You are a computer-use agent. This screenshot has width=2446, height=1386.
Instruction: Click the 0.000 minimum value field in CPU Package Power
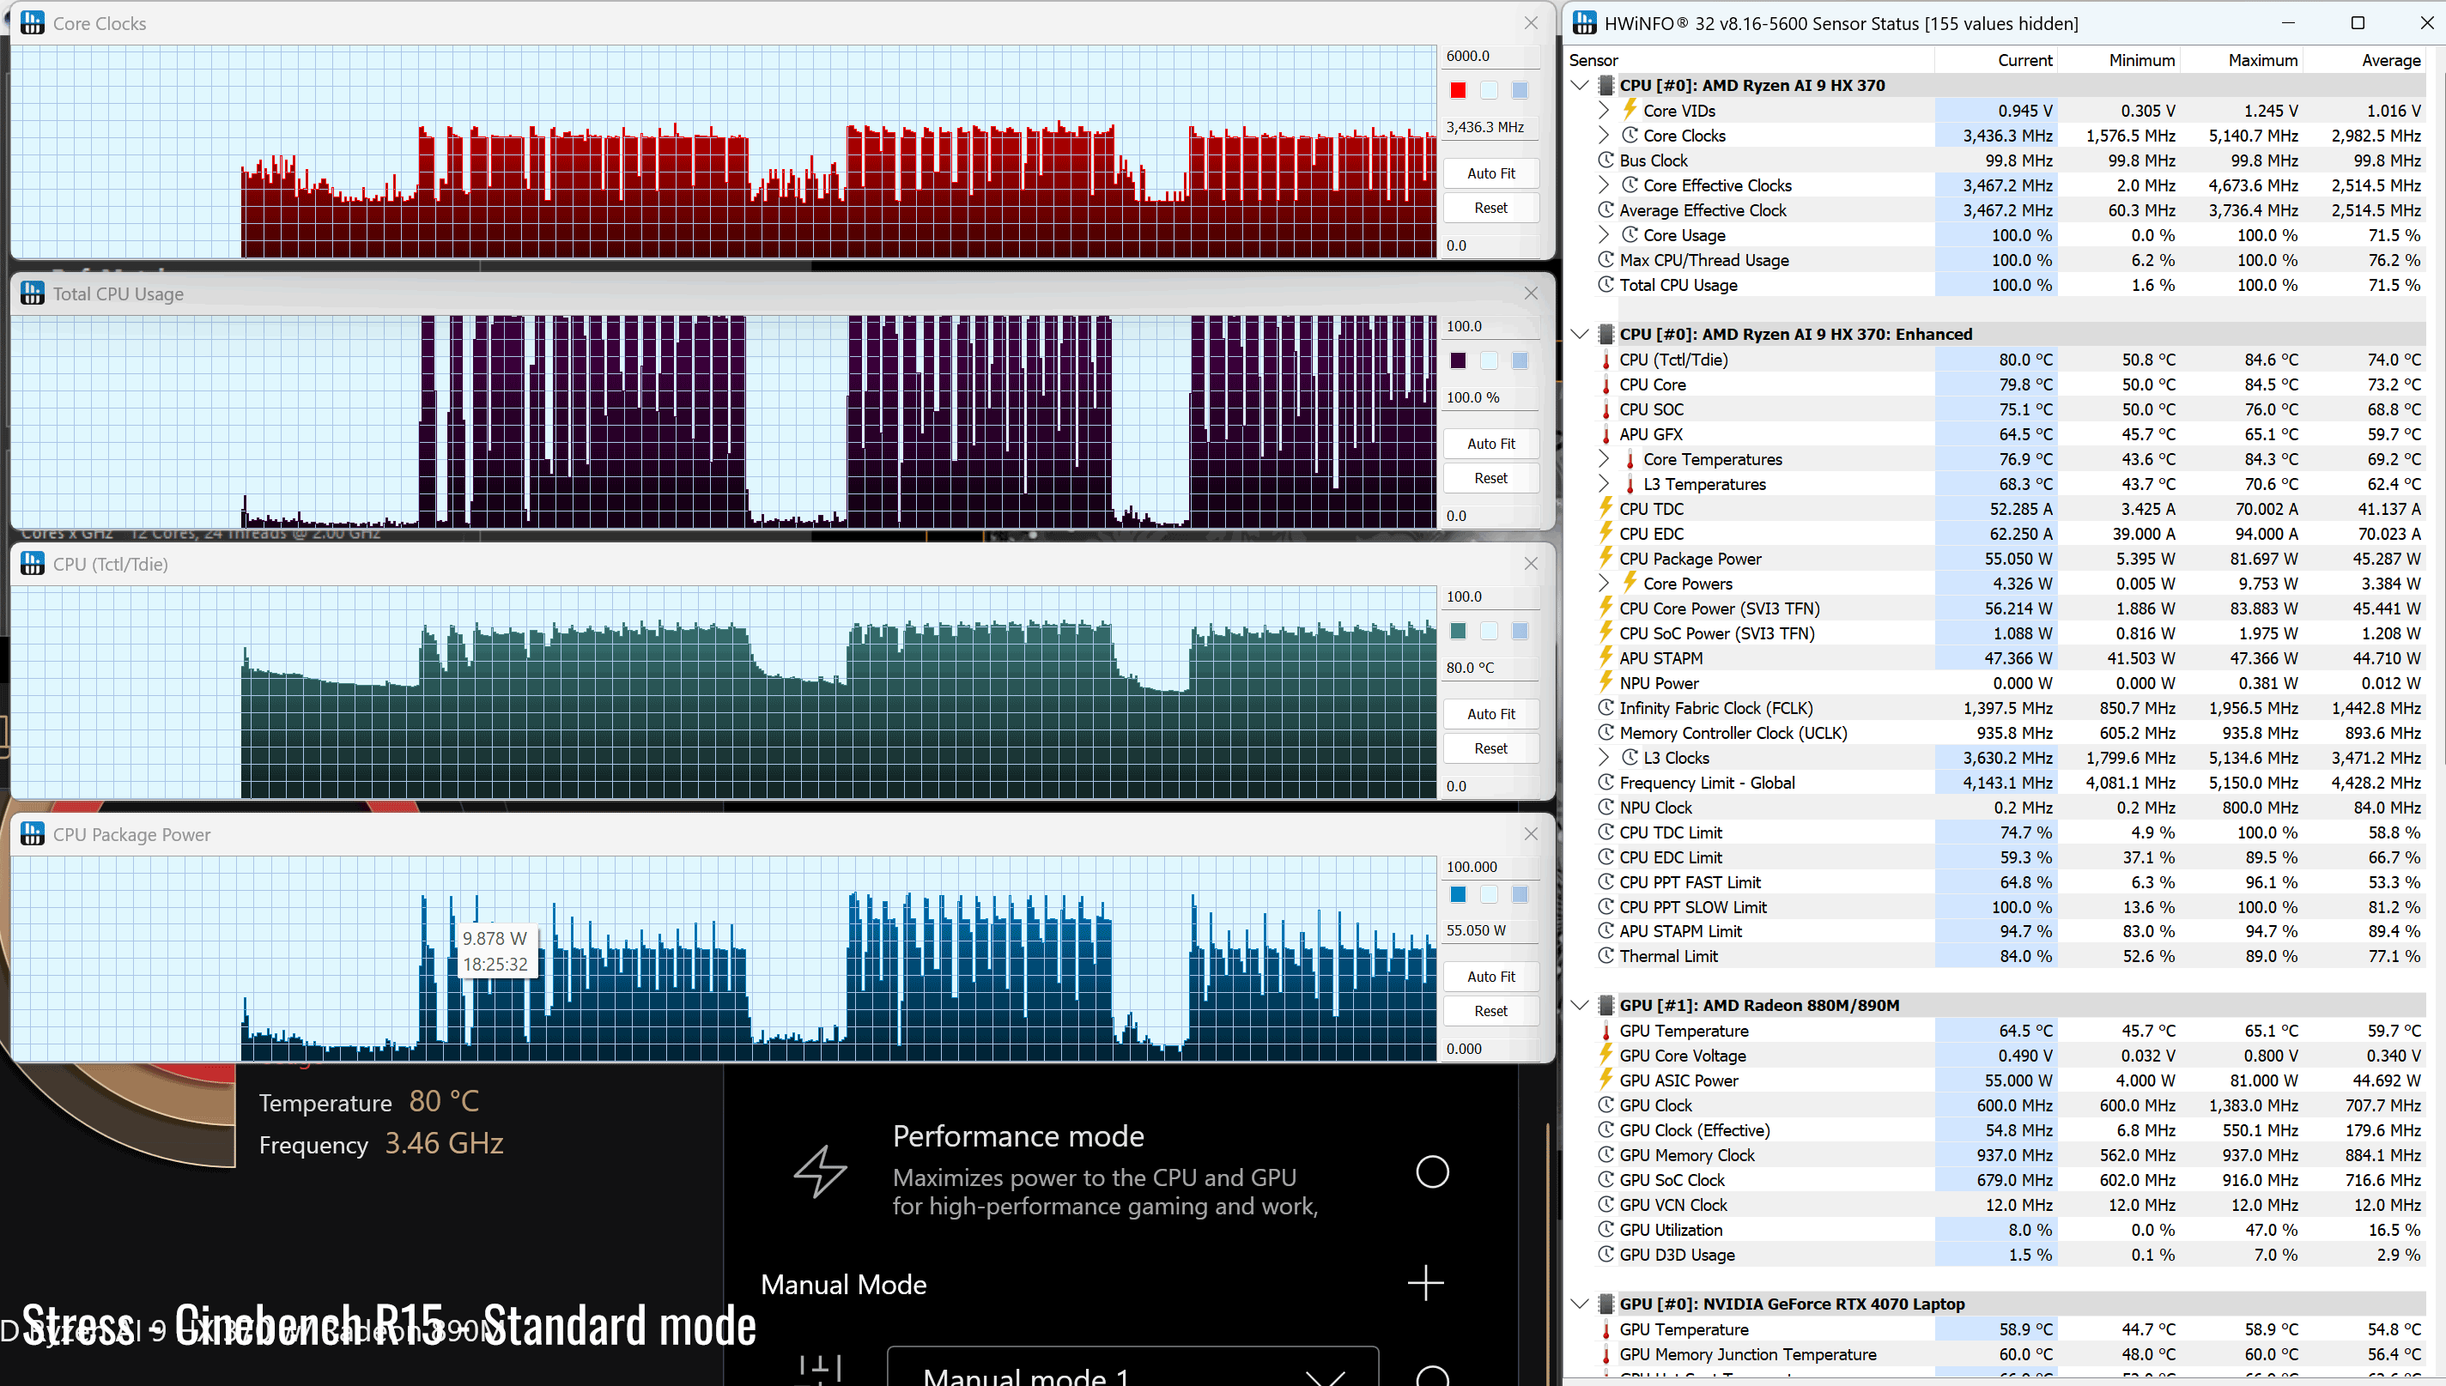pos(1491,1049)
